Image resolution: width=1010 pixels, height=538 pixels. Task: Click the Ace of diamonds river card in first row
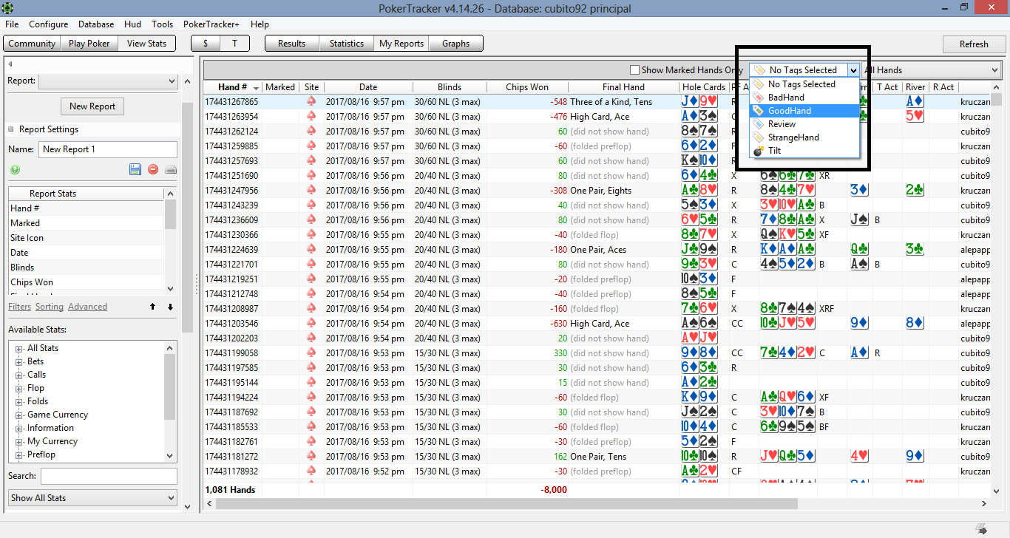(915, 101)
